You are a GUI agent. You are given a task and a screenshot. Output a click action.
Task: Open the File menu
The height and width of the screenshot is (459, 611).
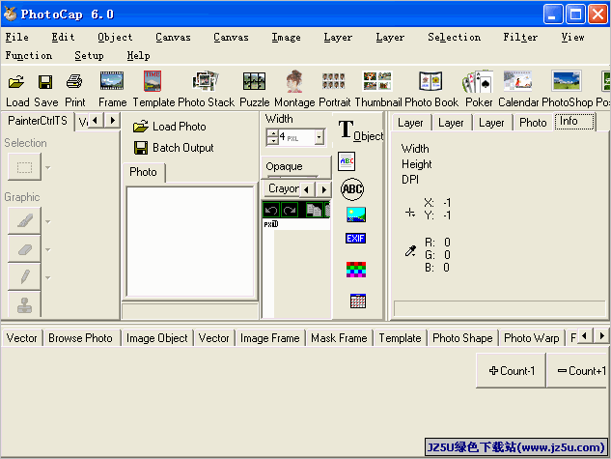17,37
